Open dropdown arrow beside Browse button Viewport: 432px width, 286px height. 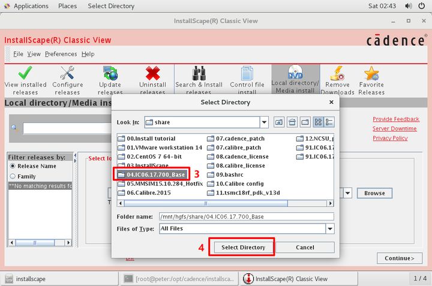tap(347, 193)
